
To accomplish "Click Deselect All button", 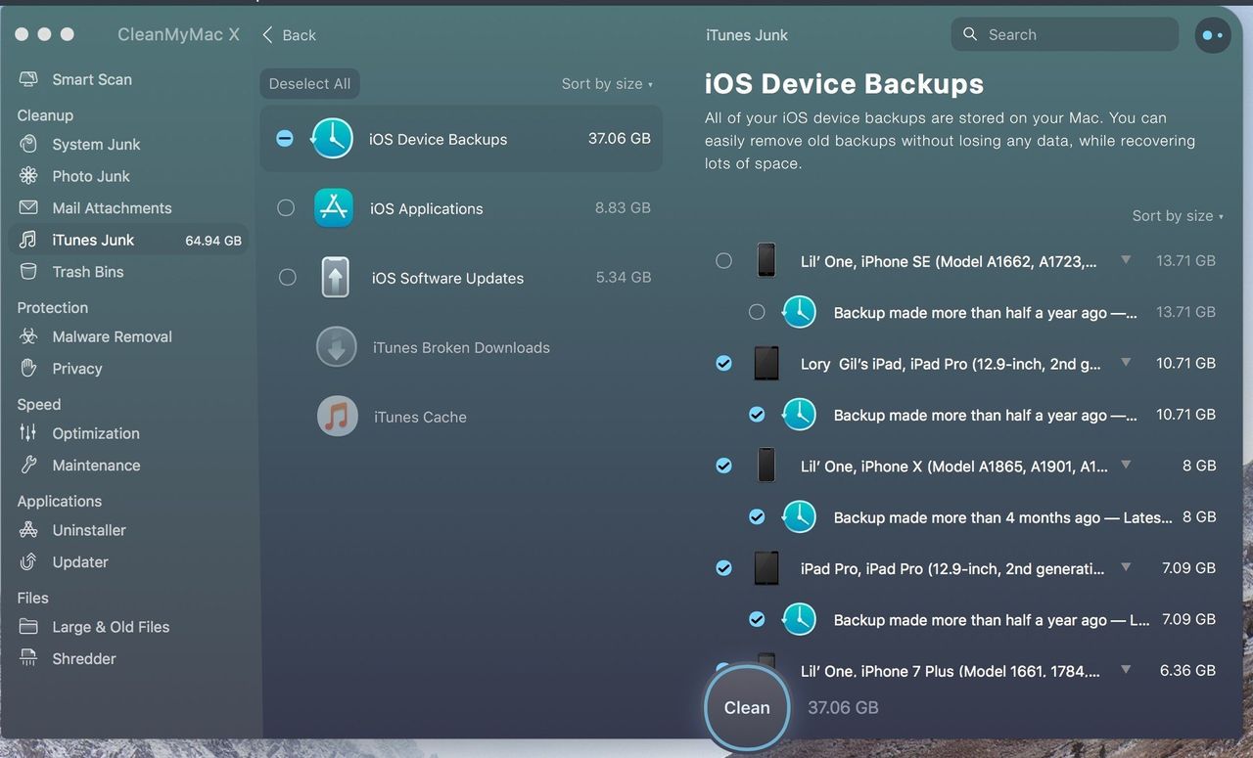I will [309, 84].
